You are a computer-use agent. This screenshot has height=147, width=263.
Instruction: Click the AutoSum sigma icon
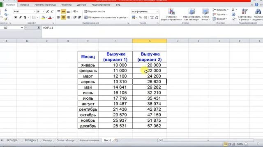[233, 10]
